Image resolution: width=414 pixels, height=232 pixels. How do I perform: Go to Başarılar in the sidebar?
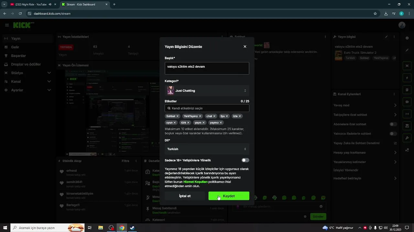click(27, 56)
